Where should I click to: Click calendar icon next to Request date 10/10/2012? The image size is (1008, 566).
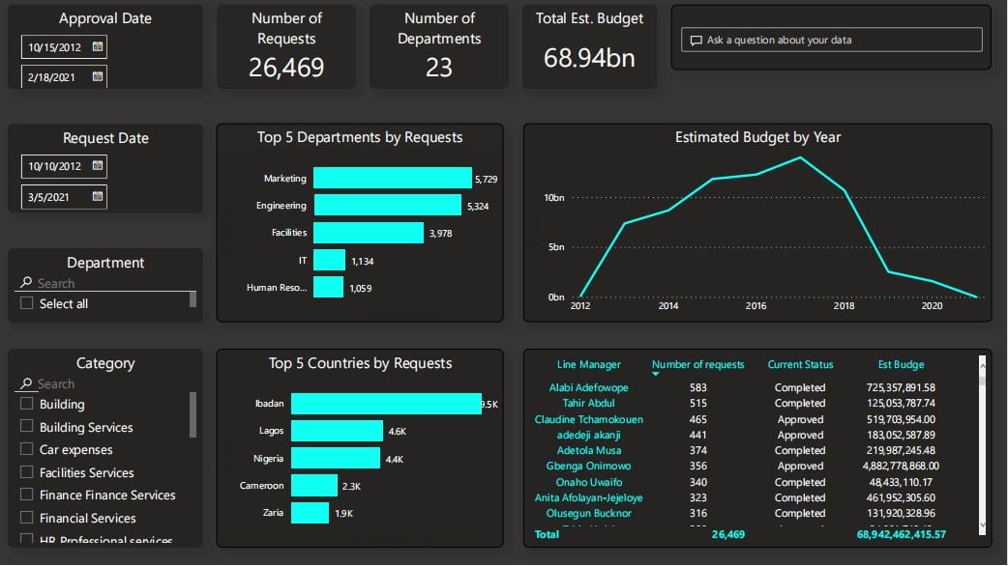click(98, 166)
